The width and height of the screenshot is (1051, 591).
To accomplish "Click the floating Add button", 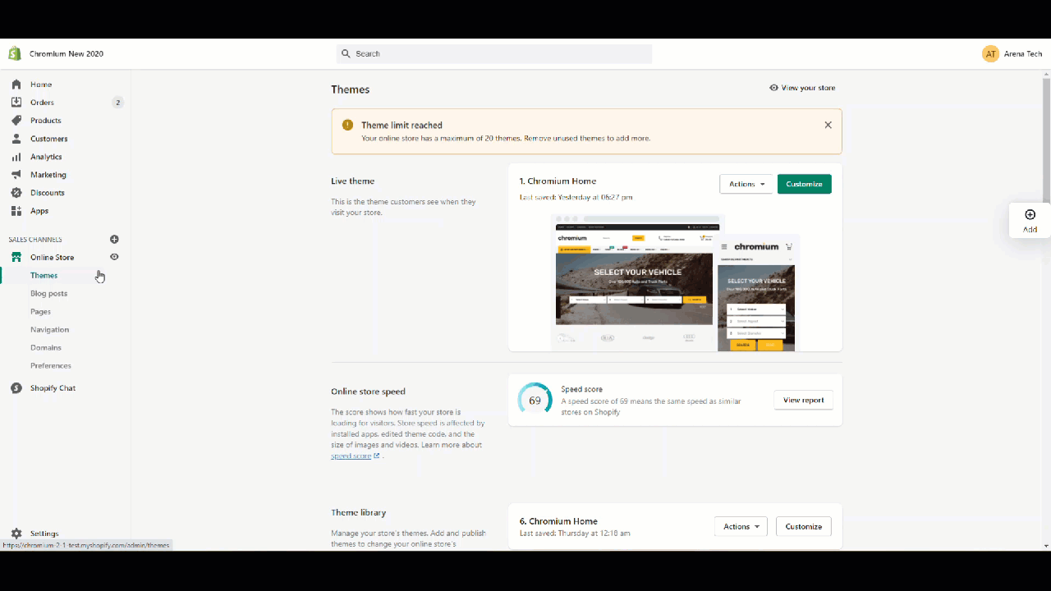I will [1030, 221].
